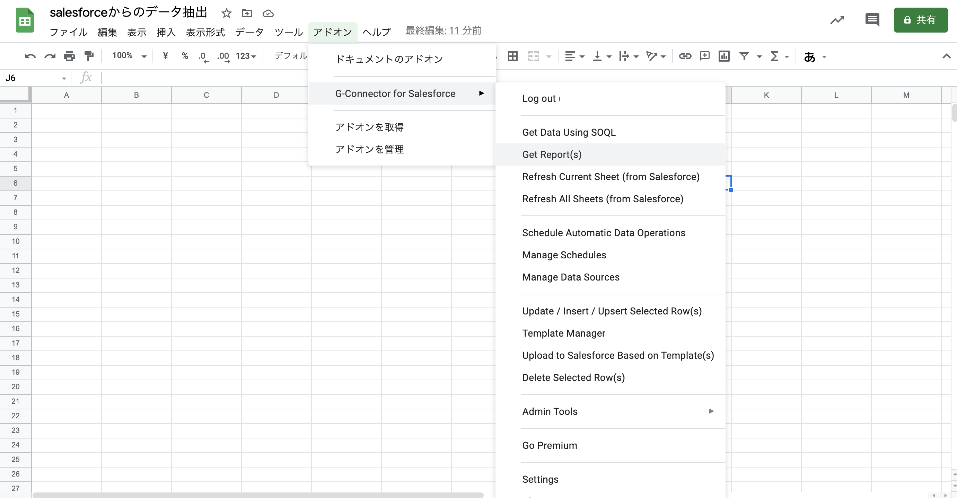Viewport: 957px width, 498px height.
Task: Click the move to folder icon
Action: (247, 14)
